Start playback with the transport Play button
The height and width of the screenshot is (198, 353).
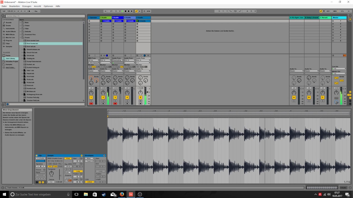(122, 11)
